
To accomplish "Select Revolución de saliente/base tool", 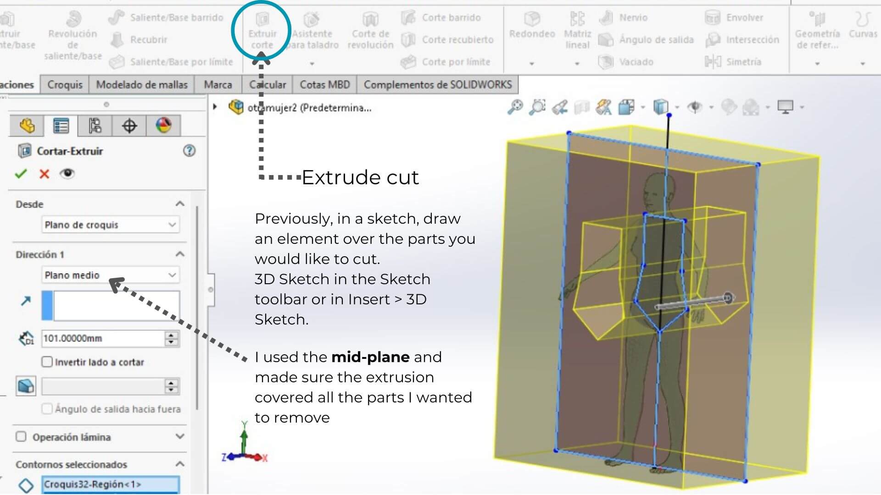I will (x=72, y=35).
